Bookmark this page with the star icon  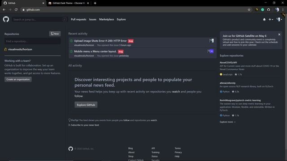(249, 10)
